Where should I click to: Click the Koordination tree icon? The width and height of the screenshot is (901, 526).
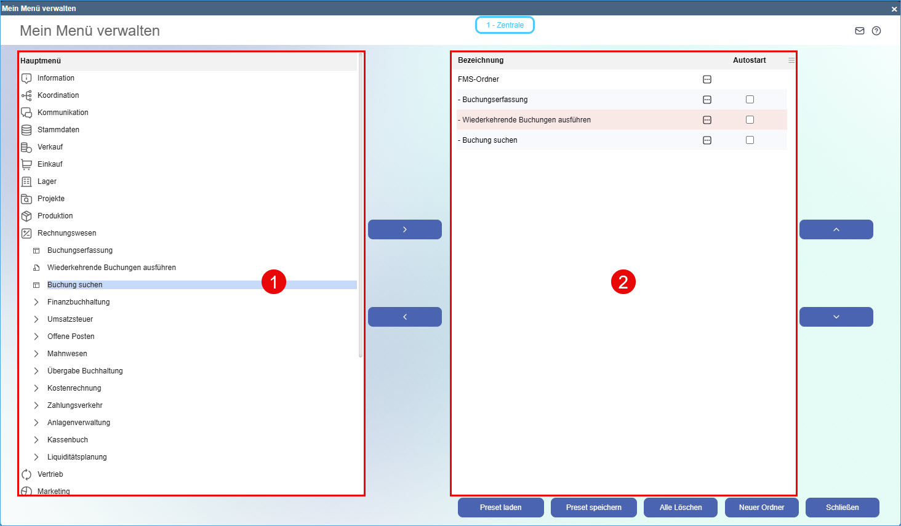[x=26, y=95]
